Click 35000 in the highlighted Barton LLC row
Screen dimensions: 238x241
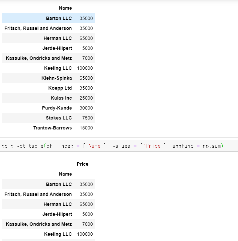click(x=86, y=18)
